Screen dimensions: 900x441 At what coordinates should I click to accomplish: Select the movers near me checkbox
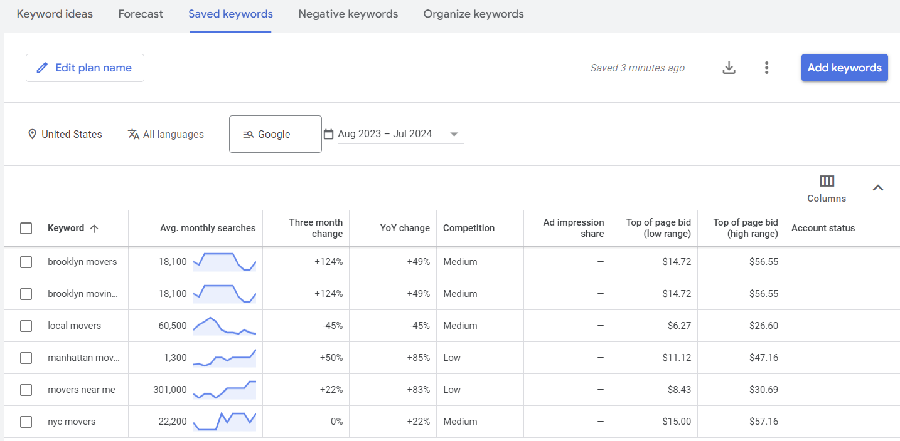[26, 390]
